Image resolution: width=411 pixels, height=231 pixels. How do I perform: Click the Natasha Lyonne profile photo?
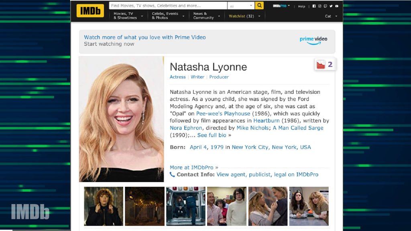tap(121, 119)
